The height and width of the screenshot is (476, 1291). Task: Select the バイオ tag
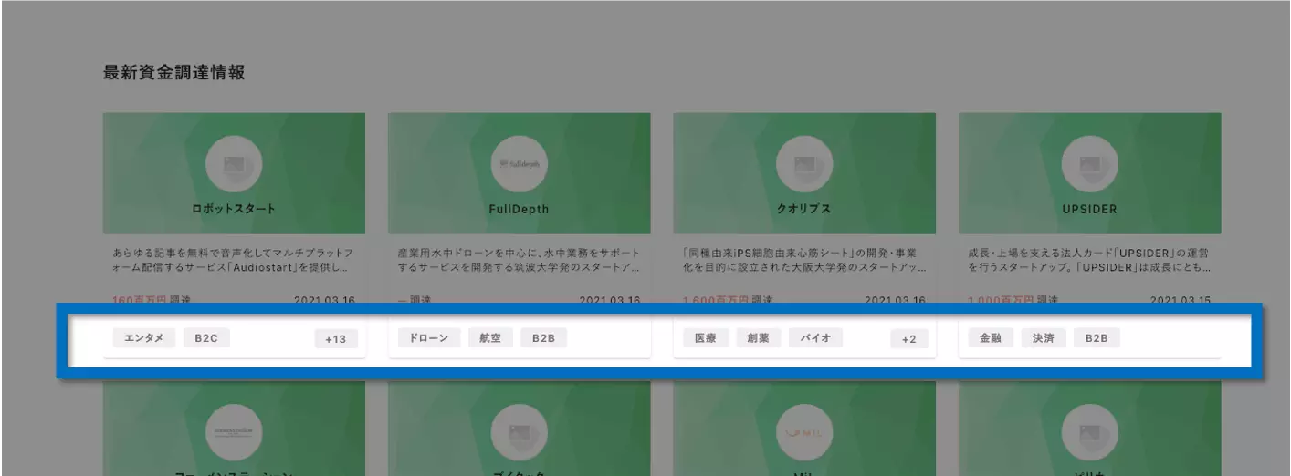pyautogui.click(x=815, y=338)
